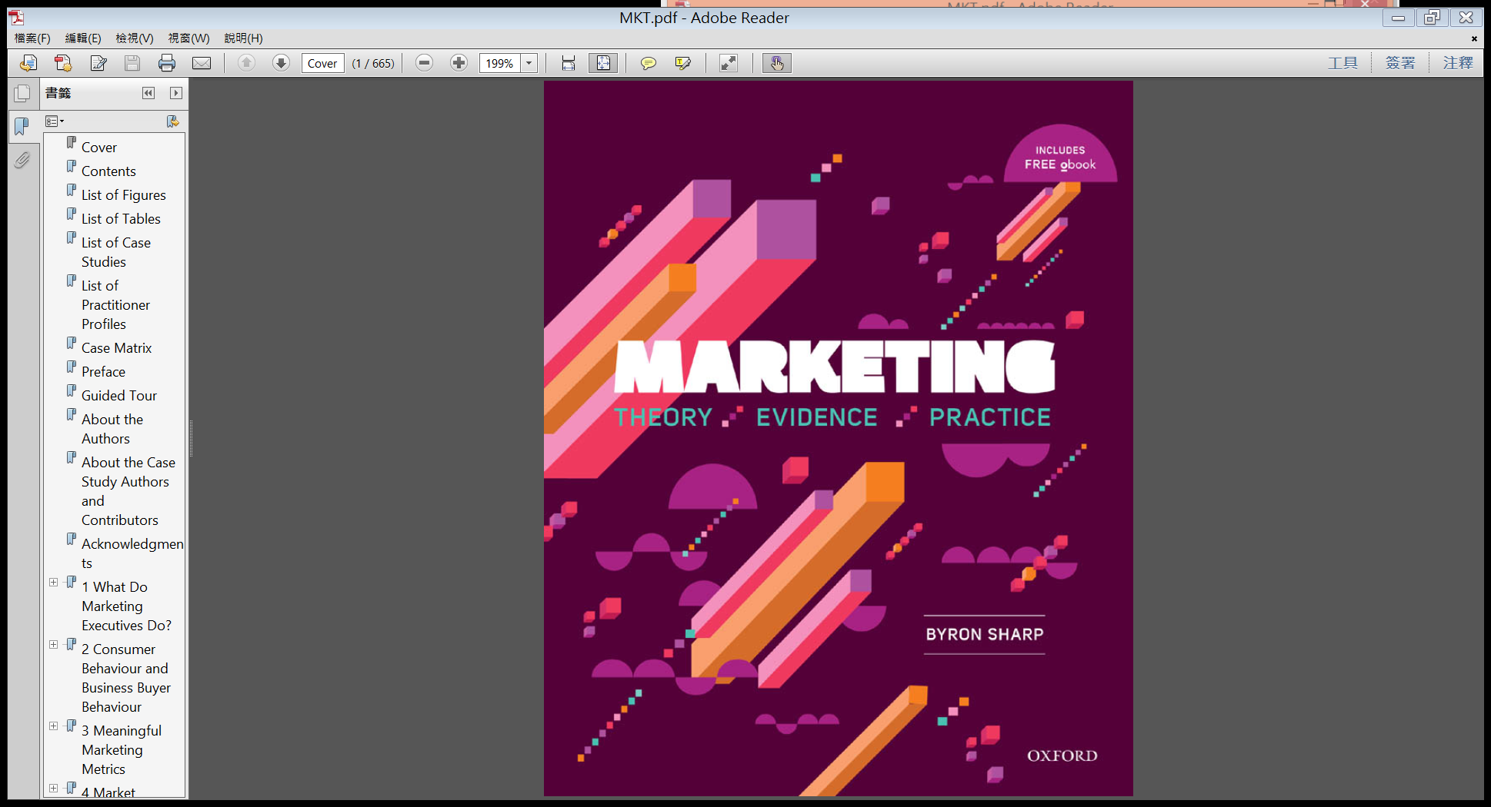Click the page number input field
The image size is (1491, 807).
322,63
